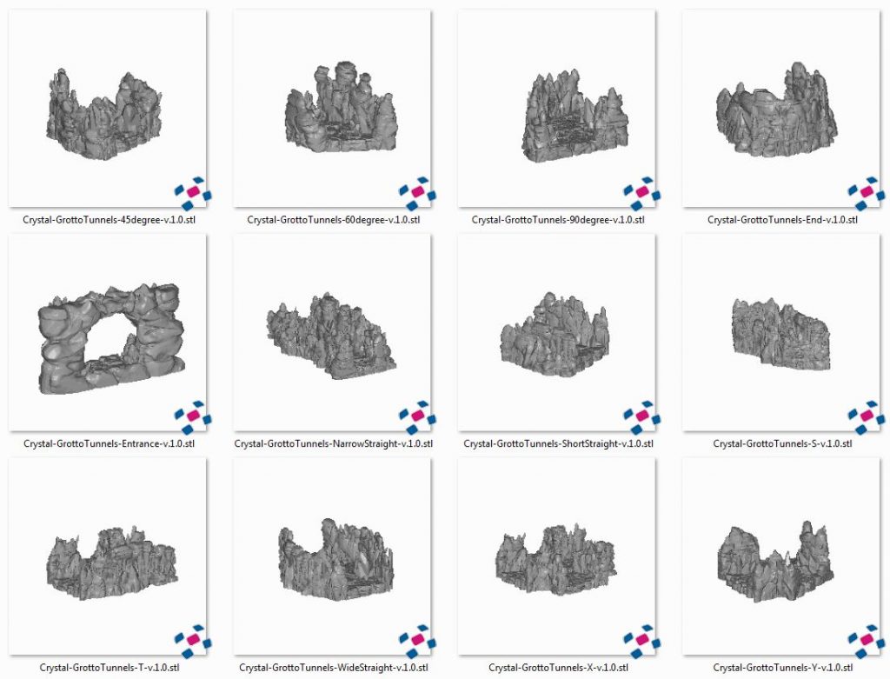Click the Crystal-GrottoTunnels-S-v.1.0.stl label text
Viewport: 890px width, 679px height.
780,443
